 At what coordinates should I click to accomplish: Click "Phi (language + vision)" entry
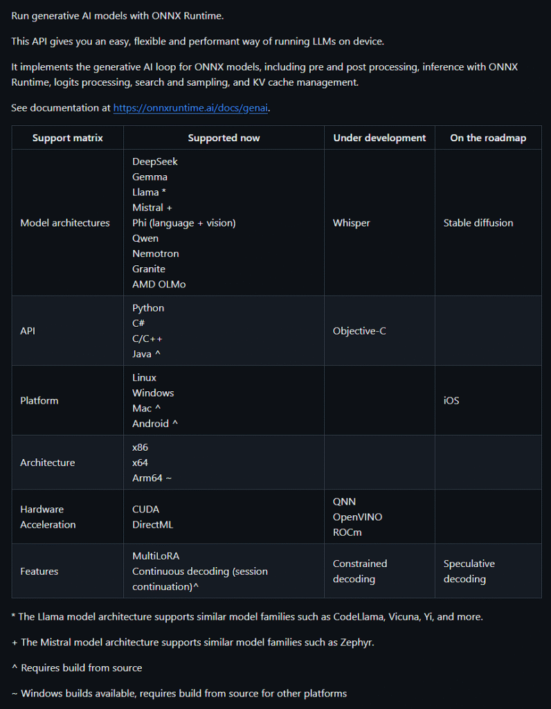click(184, 223)
